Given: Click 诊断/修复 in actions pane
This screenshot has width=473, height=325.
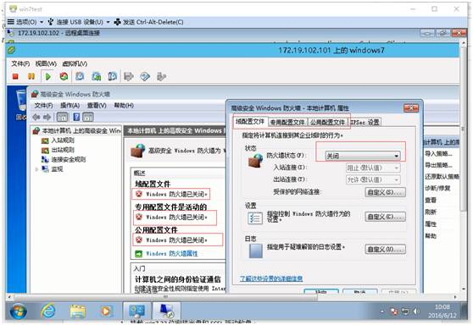Looking at the screenshot, I should tap(437, 188).
